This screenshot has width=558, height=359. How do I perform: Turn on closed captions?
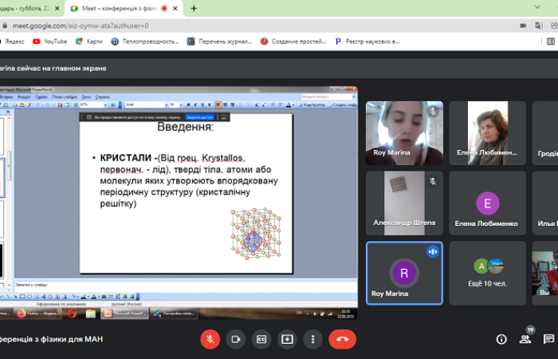261,339
